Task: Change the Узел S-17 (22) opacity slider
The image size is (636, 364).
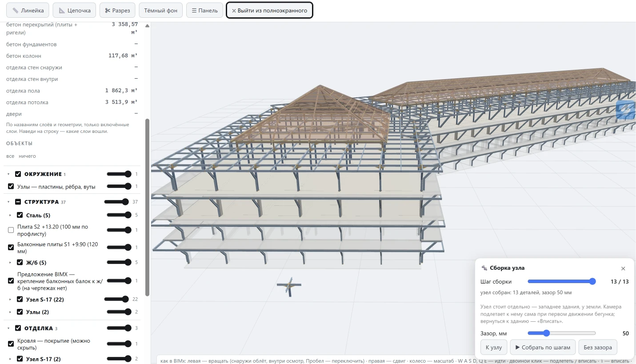Action: tap(116, 300)
